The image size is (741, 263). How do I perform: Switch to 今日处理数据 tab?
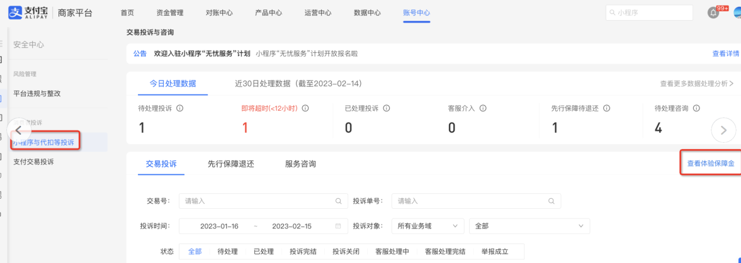click(173, 84)
